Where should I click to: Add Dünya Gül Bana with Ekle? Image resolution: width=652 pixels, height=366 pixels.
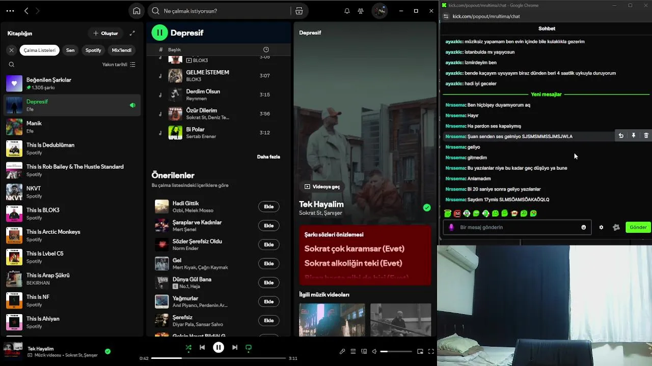(x=269, y=282)
